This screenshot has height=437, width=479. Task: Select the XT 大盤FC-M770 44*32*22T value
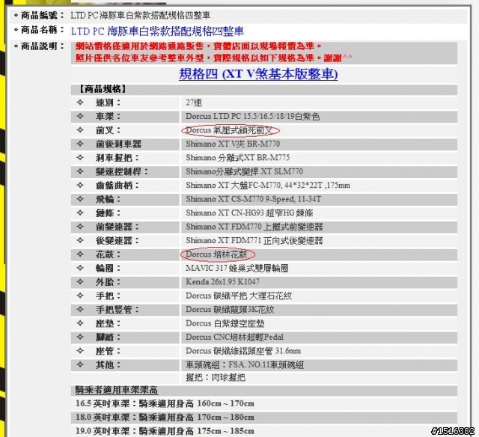click(x=268, y=186)
